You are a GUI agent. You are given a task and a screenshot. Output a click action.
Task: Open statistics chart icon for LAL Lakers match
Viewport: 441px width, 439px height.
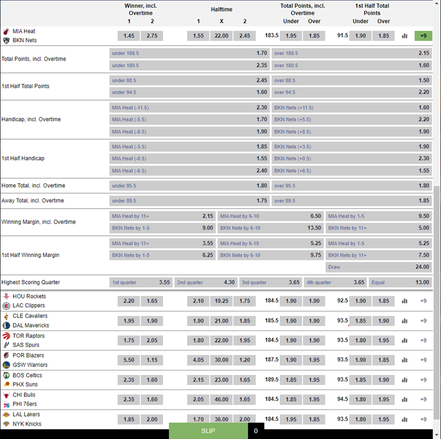pos(404,420)
